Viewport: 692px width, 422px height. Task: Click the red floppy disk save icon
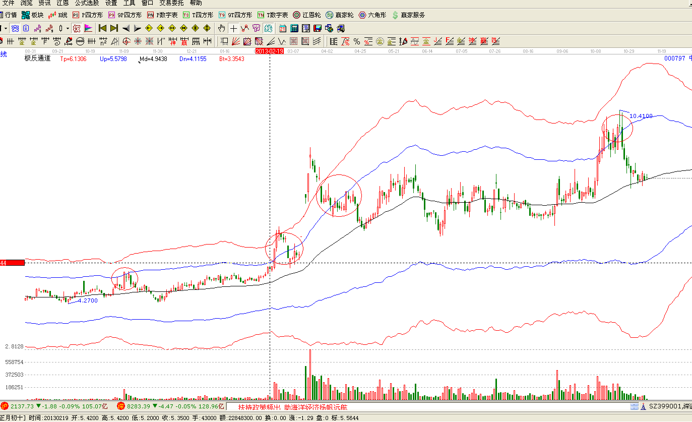click(318, 28)
